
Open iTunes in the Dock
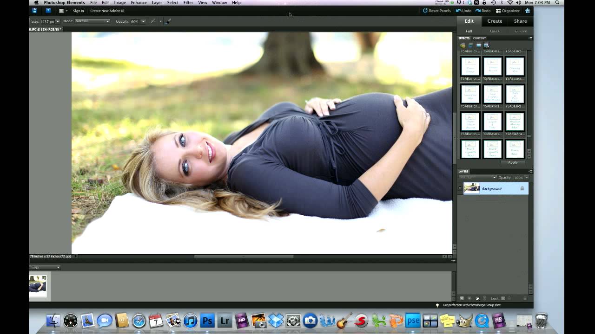point(190,321)
